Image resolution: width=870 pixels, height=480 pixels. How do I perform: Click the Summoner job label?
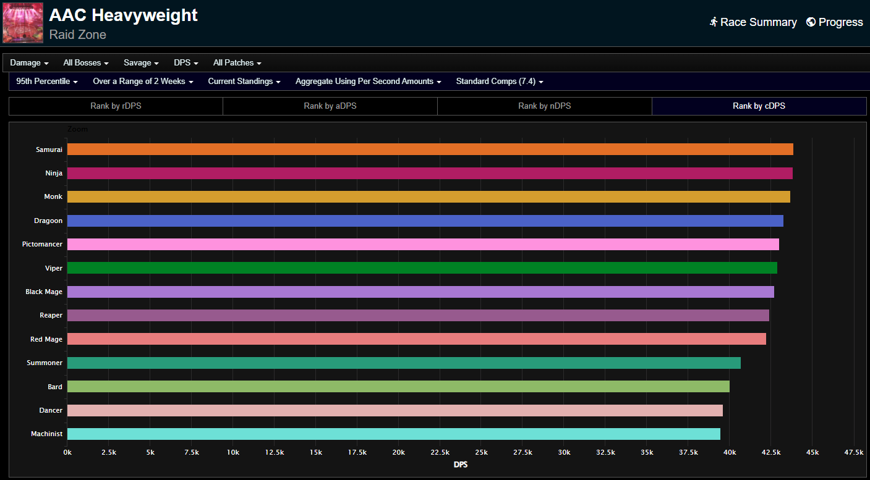coord(45,363)
